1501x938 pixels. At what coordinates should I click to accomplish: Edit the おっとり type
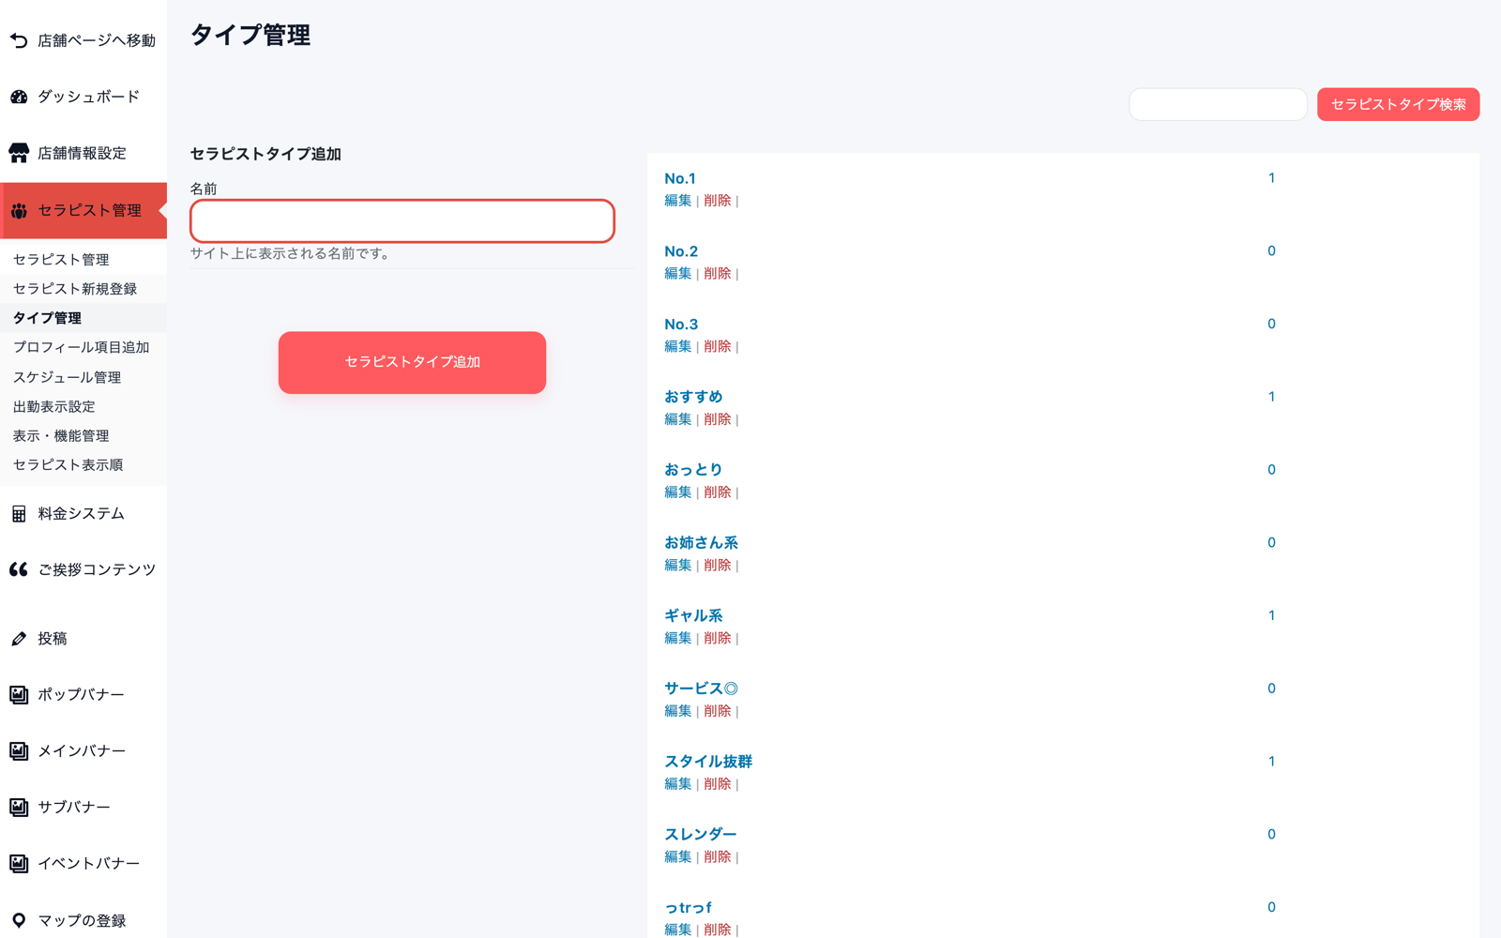677,492
